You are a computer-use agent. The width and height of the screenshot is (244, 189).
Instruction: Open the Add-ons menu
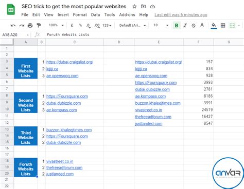point(127,15)
